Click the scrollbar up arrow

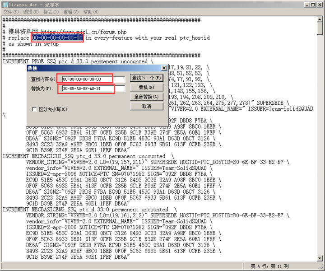pyautogui.click(x=320, y=19)
